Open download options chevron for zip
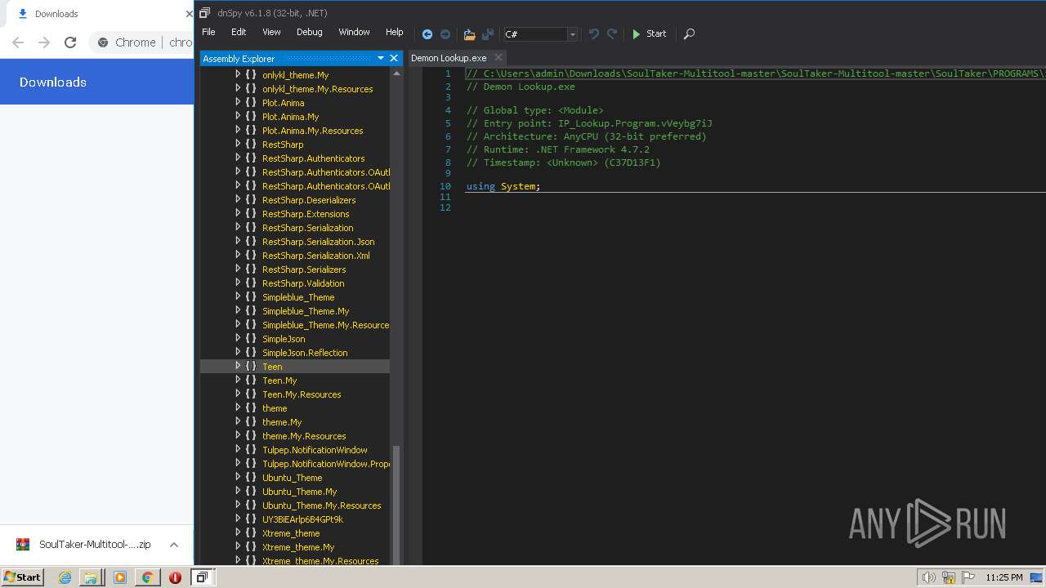1046x588 pixels. pyautogui.click(x=174, y=545)
